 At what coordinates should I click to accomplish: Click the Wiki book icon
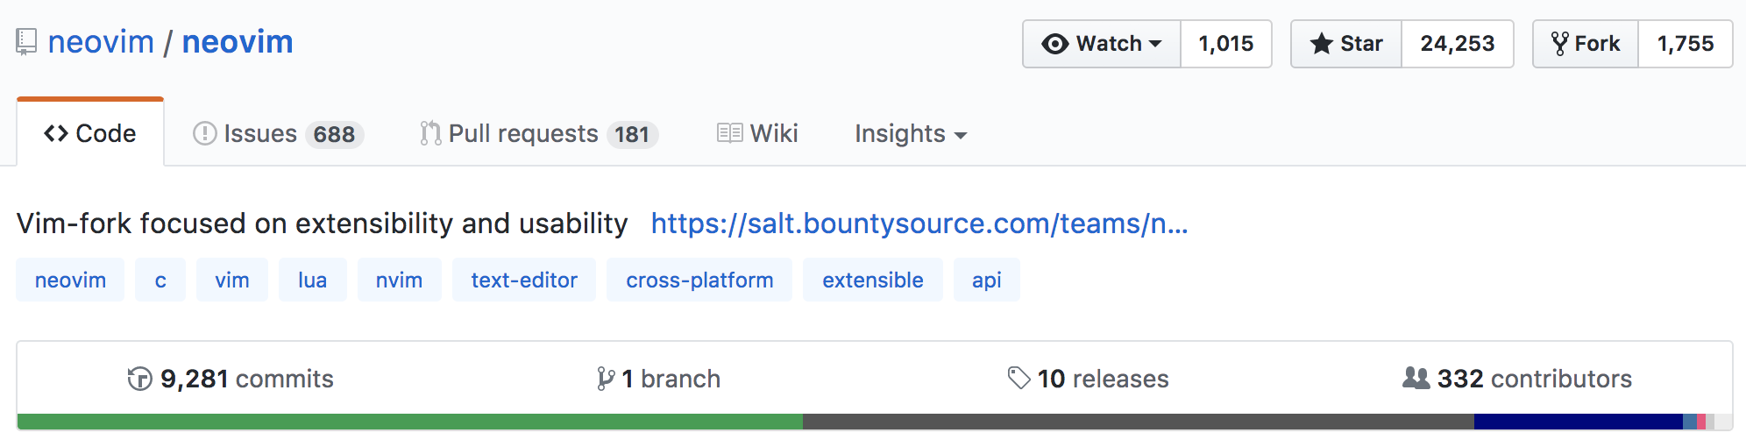click(729, 133)
